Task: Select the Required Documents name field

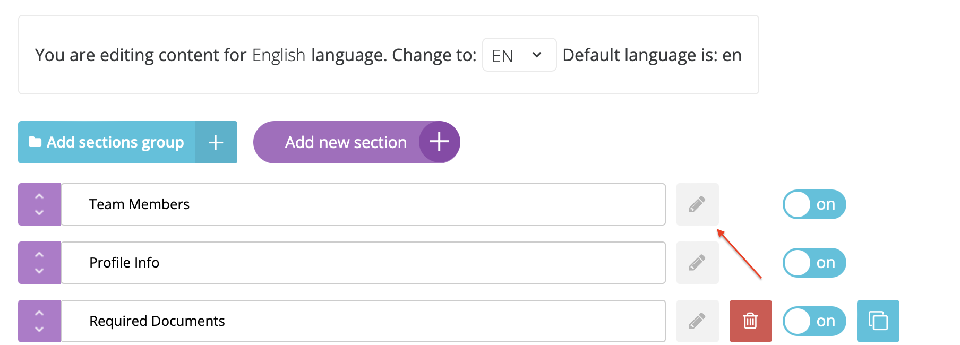Action: [363, 321]
